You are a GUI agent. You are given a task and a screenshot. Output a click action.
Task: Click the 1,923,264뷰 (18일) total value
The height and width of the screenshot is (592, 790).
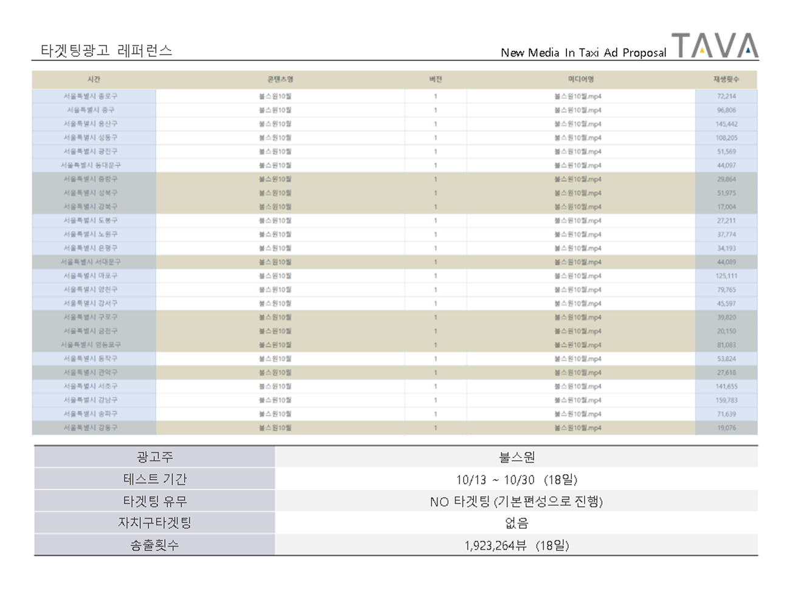click(517, 545)
